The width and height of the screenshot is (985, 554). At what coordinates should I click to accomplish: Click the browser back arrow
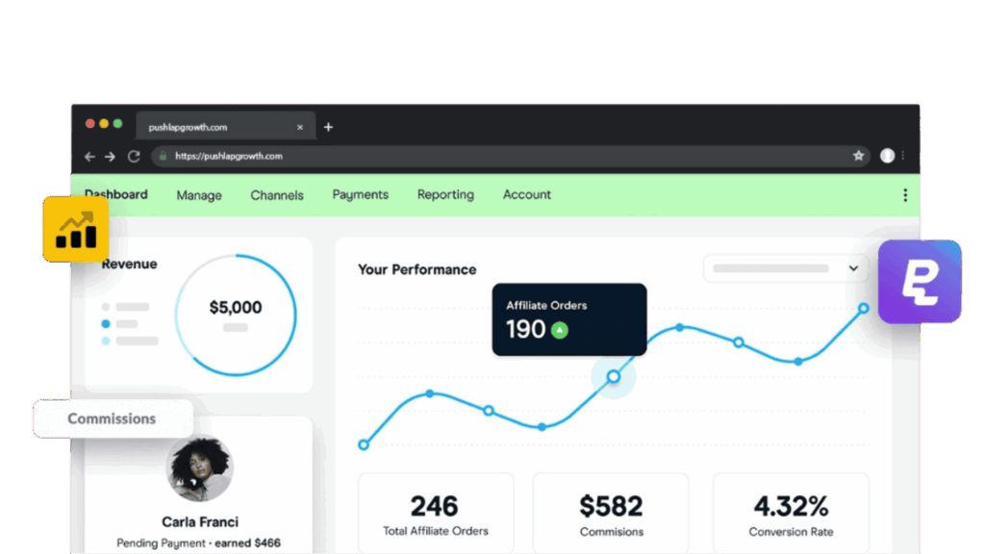tap(89, 156)
